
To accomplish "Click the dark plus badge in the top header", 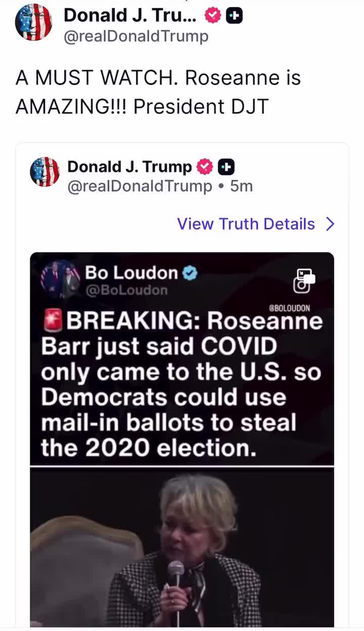I will coord(234,16).
